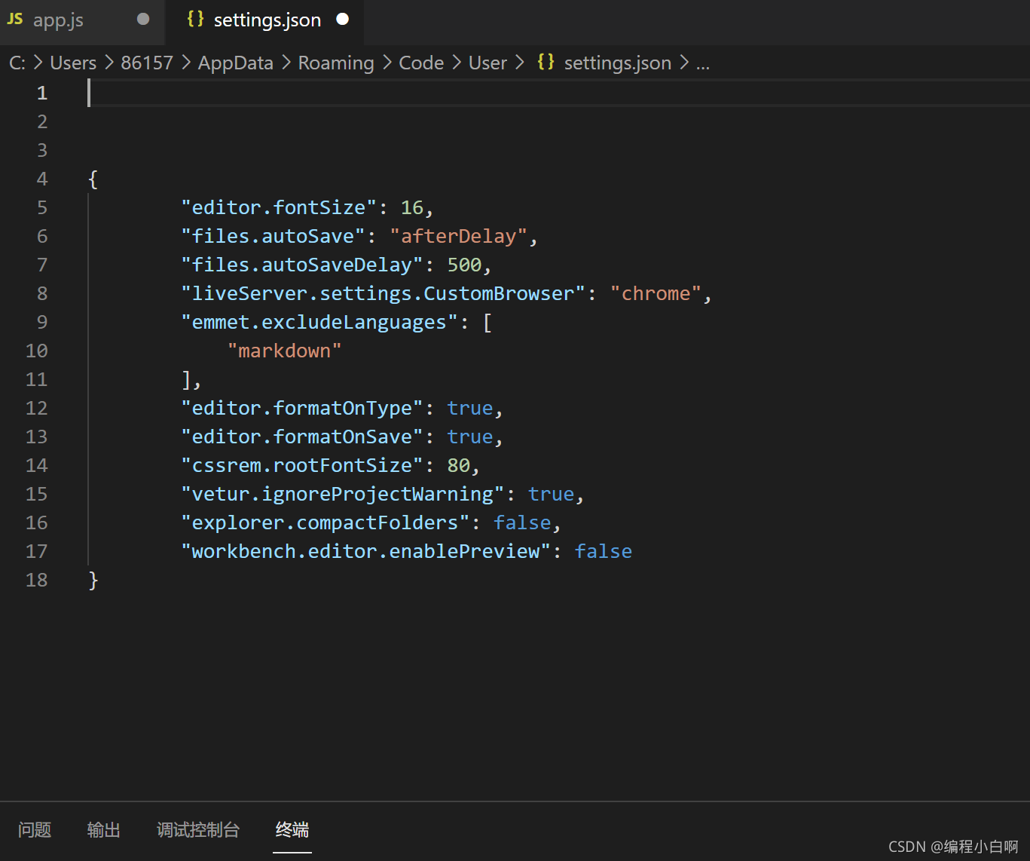Switch to the app.js tab
The image size is (1030, 861).
pyautogui.click(x=58, y=19)
